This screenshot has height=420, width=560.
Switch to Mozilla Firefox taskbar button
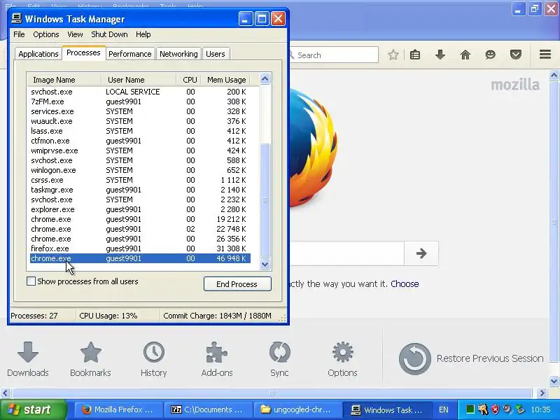coord(118,409)
